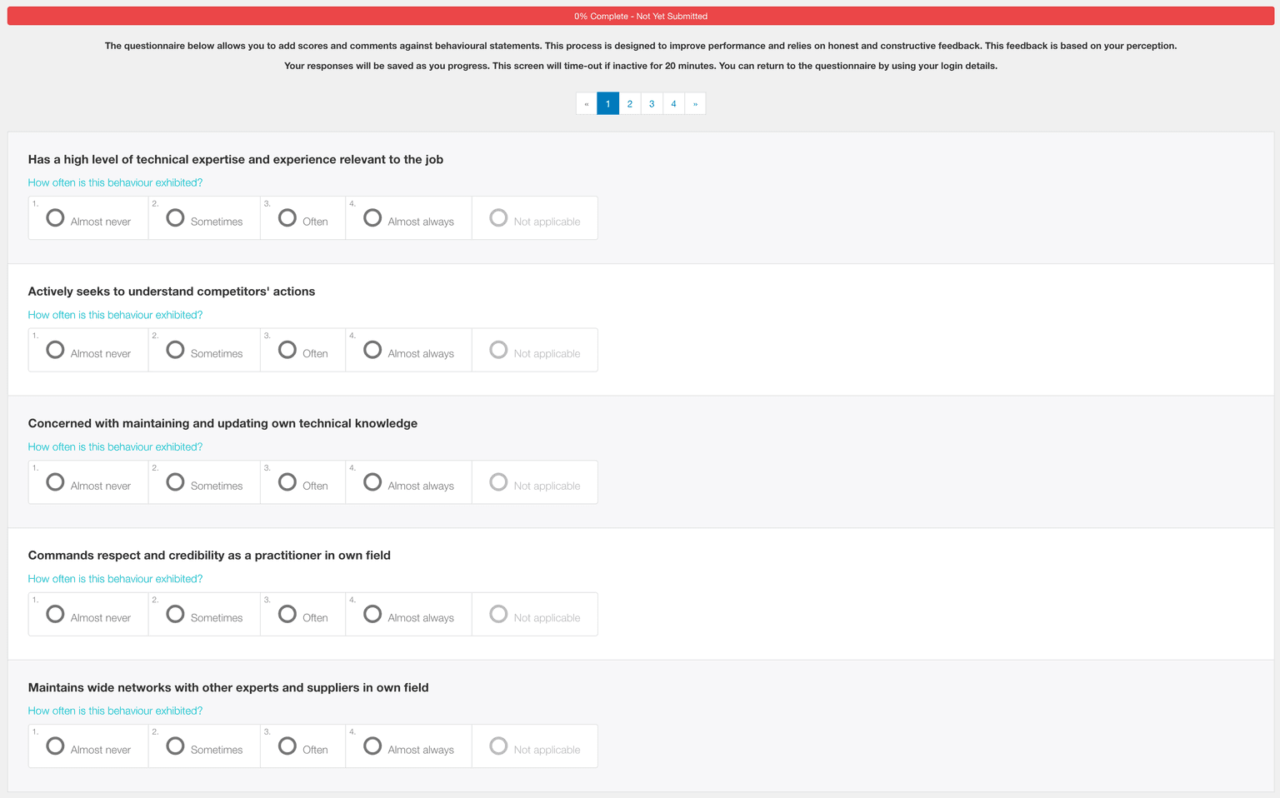This screenshot has width=1280, height=798.
Task: Pick Almost always for wide networks statement
Action: tap(372, 746)
